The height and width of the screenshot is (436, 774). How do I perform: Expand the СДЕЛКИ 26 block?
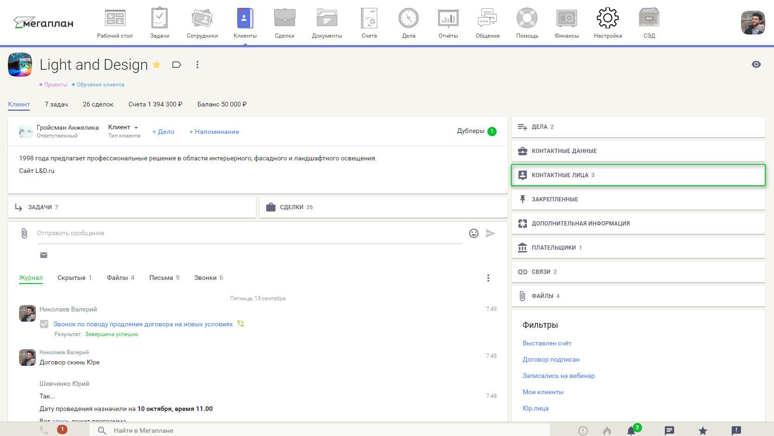383,207
